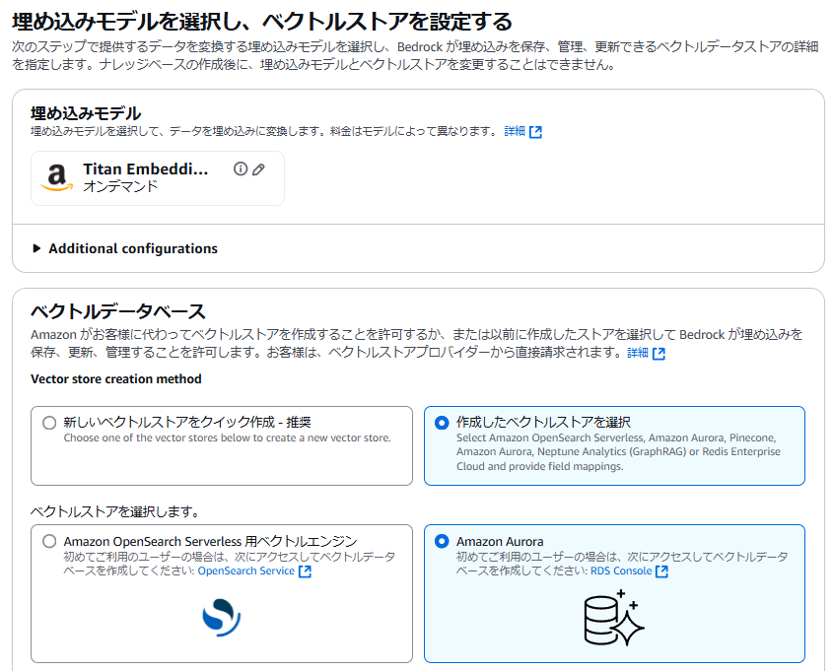
Task: Click the external link icon after ベクトルデータベース 詳細
Action: [x=659, y=354]
